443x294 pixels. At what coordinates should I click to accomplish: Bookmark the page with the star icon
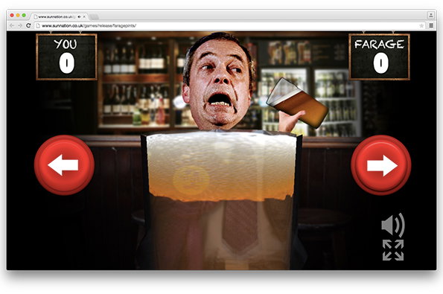point(421,25)
